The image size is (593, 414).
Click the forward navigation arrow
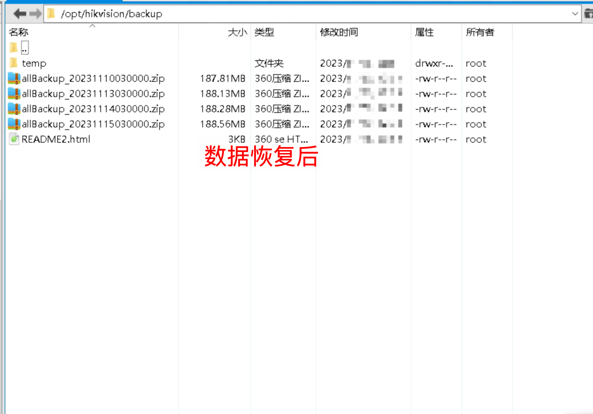point(35,14)
